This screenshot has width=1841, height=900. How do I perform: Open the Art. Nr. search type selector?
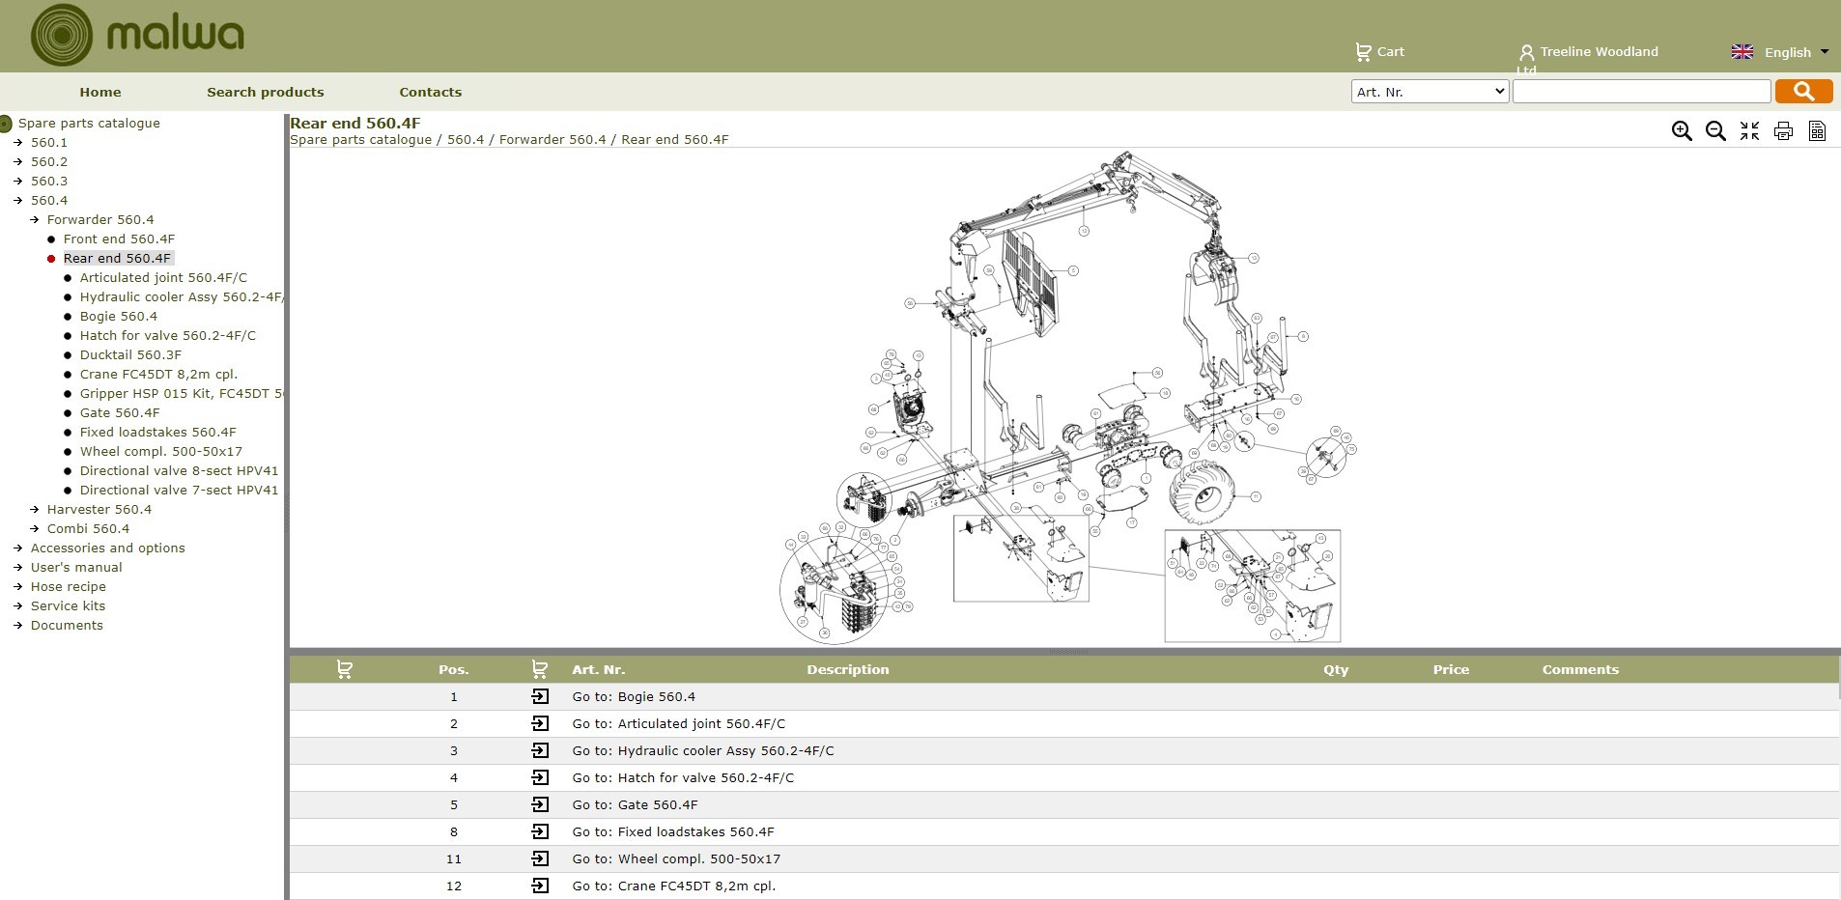click(1429, 91)
